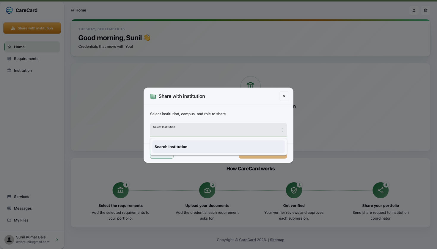
Task: Click the "Upload your documents" step title
Action: pos(207,205)
